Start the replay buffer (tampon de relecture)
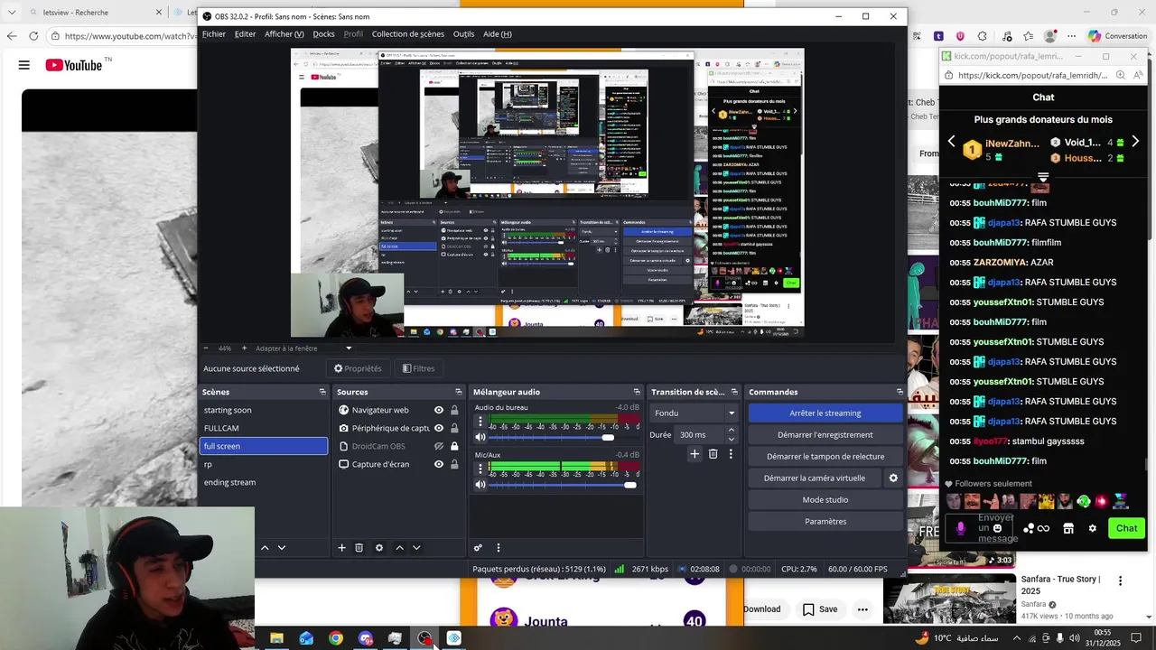Screen dimensions: 1156x650 (825, 457)
